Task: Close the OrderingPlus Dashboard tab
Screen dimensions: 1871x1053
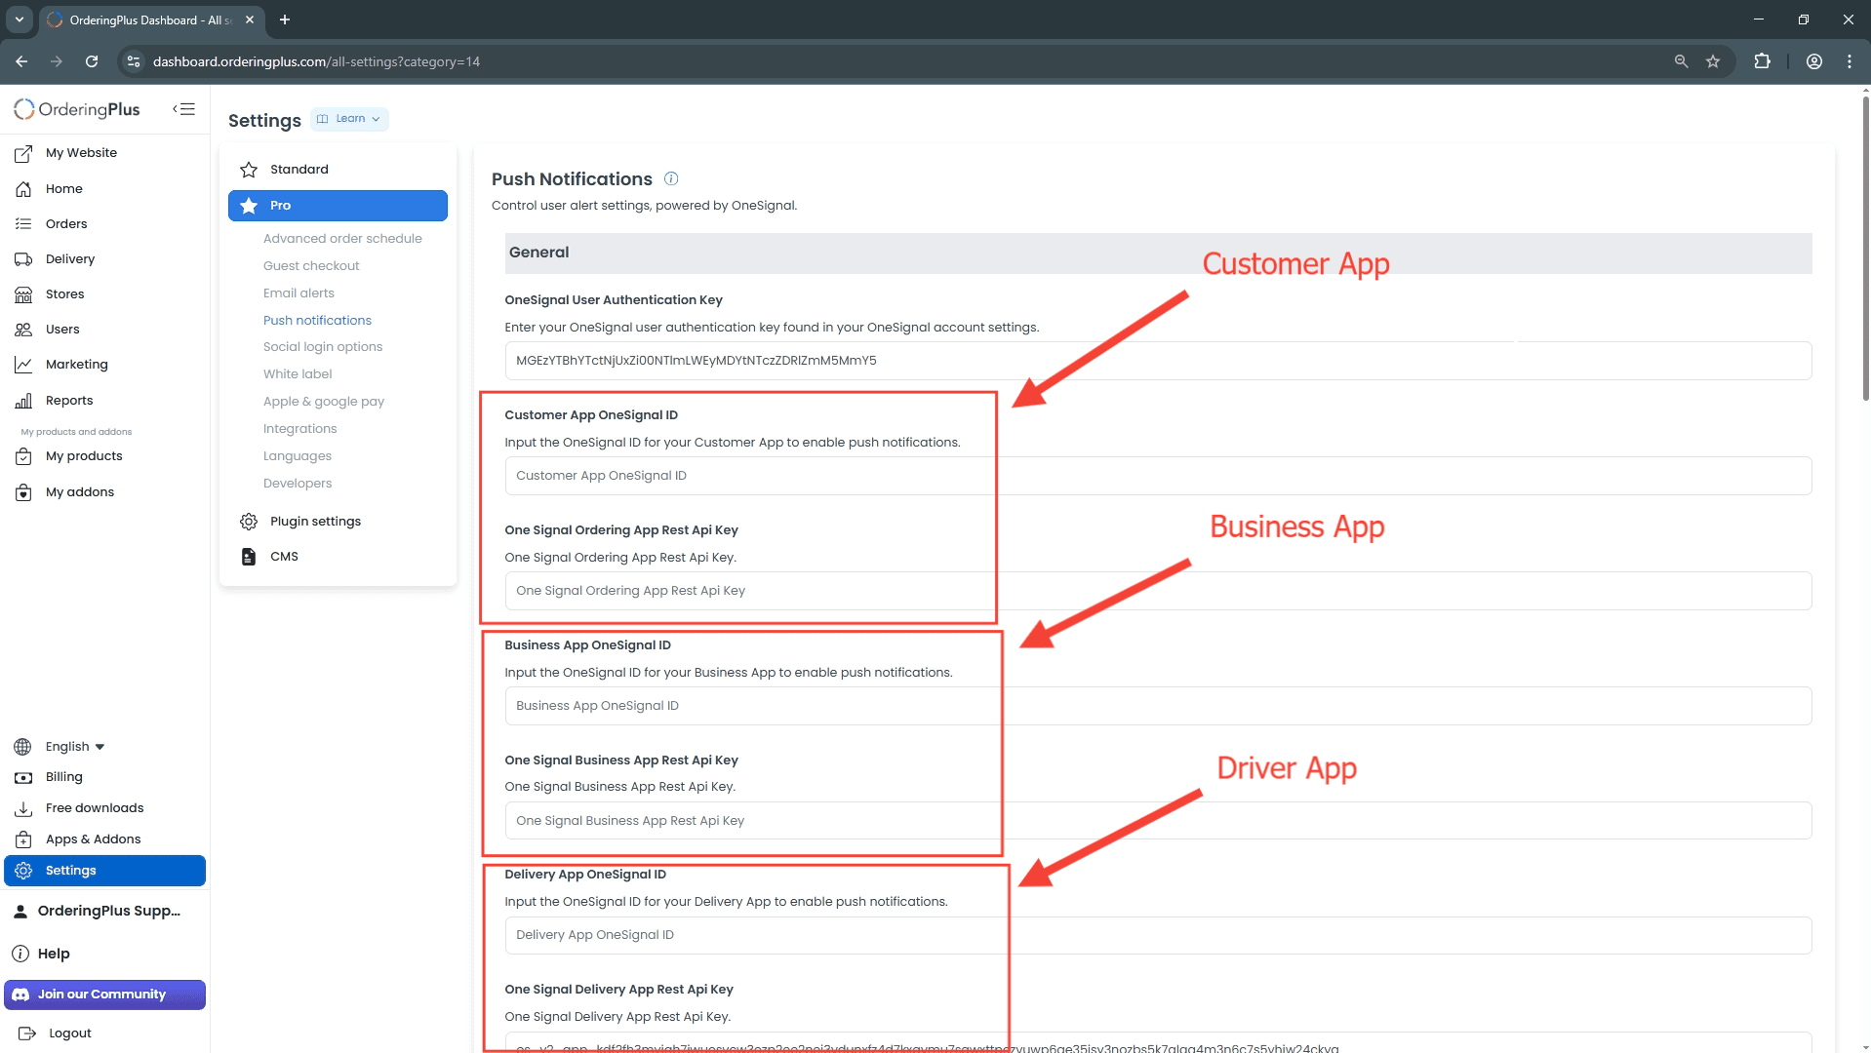Action: coord(250,19)
